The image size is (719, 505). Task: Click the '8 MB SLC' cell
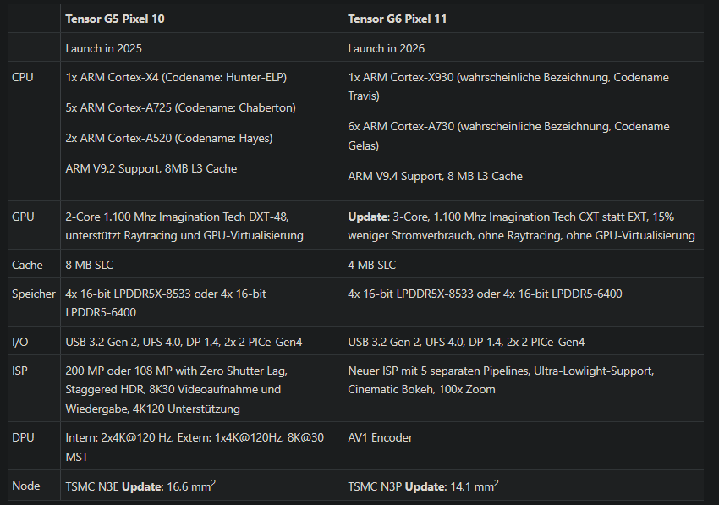click(x=201, y=264)
